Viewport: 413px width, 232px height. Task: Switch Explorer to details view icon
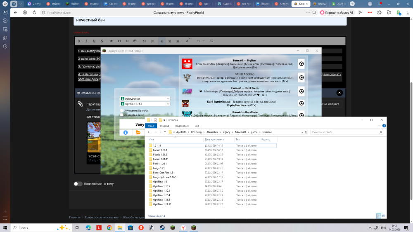click(378, 216)
